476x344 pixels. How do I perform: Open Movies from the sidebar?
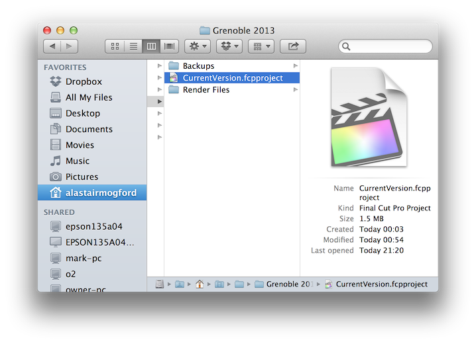[x=92, y=145]
